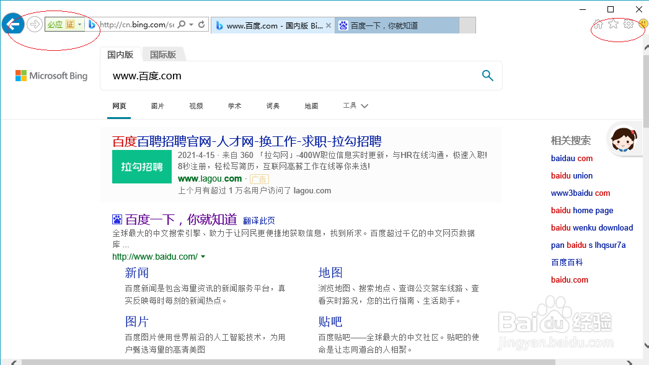Select the 学术 results category
This screenshot has height=365, width=649.
[x=235, y=107]
